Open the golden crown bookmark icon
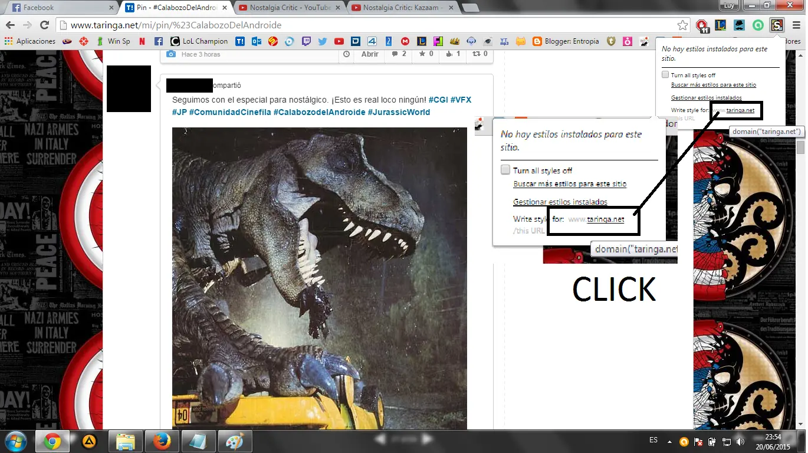This screenshot has height=453, width=808. (x=455, y=41)
